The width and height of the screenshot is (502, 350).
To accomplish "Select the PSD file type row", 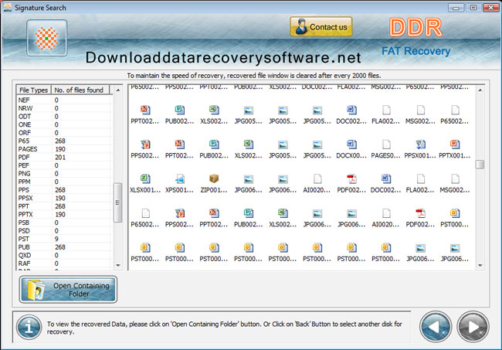I will tap(64, 231).
